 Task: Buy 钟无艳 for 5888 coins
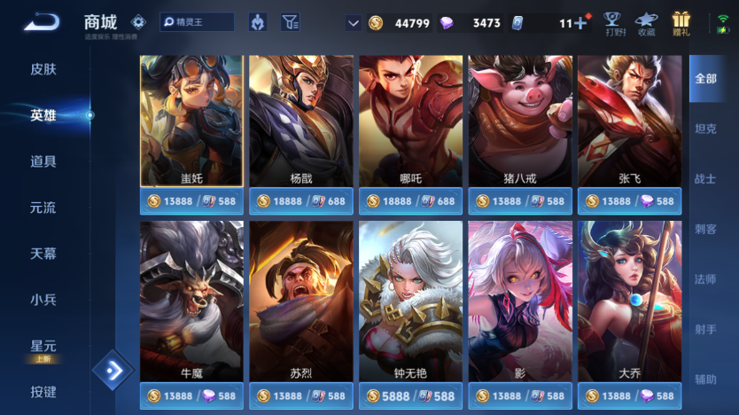click(x=410, y=395)
